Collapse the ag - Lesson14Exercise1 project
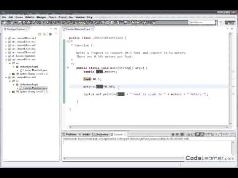 click(6, 59)
